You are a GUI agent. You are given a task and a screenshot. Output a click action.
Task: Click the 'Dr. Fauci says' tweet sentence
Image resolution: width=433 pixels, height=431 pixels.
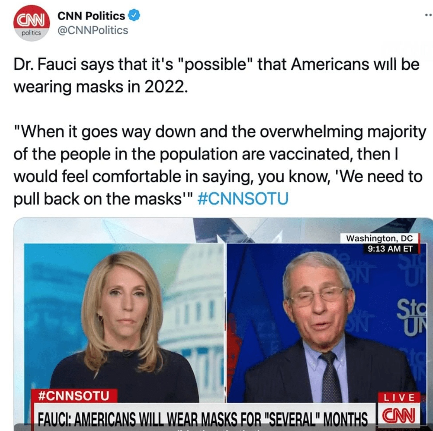[216, 76]
